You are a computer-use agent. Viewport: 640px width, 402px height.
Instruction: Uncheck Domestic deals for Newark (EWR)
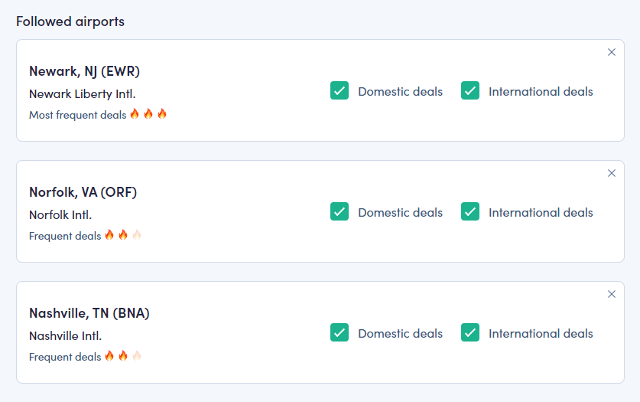pos(339,90)
